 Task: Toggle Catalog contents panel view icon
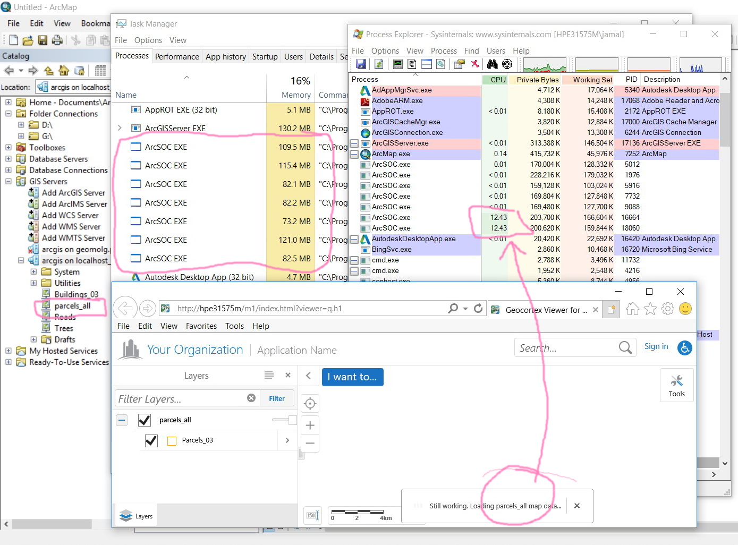point(100,71)
